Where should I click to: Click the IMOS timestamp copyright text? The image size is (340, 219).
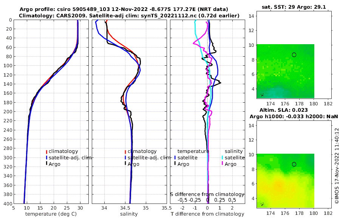click(337, 166)
